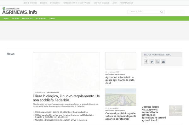The height and width of the screenshot is (126, 189).
Task: Open the Home menu item
Action: pos(6,19)
